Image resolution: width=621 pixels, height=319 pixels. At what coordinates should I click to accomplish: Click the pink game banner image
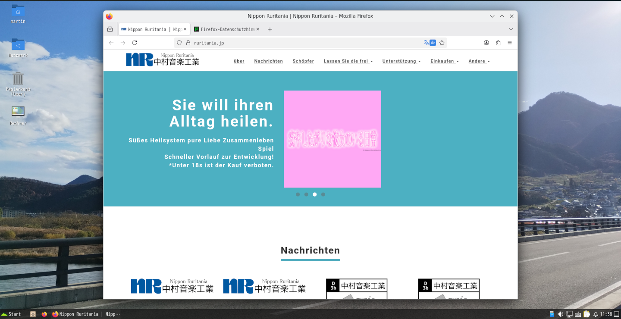coord(332,139)
